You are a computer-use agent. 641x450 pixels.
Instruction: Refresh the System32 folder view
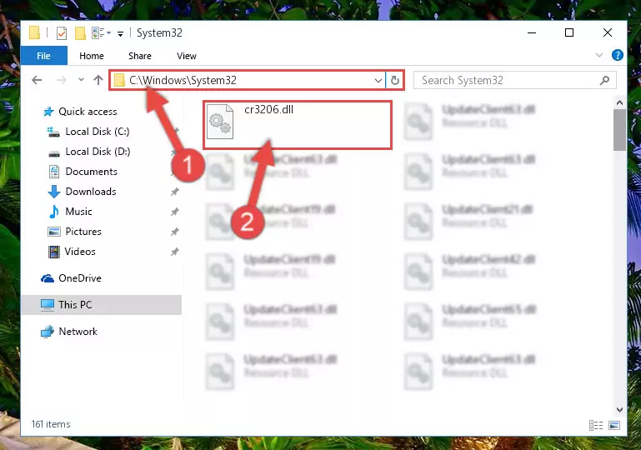tap(395, 81)
